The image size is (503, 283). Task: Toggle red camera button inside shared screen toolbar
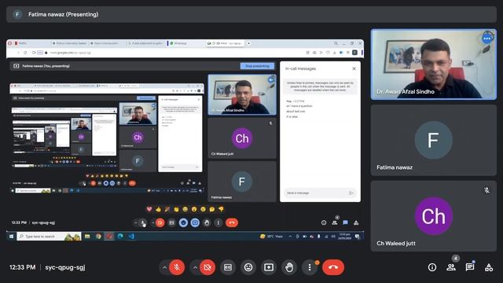160,222
